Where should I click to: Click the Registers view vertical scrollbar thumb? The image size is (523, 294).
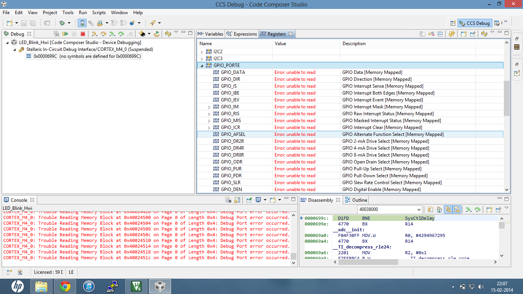click(x=507, y=98)
